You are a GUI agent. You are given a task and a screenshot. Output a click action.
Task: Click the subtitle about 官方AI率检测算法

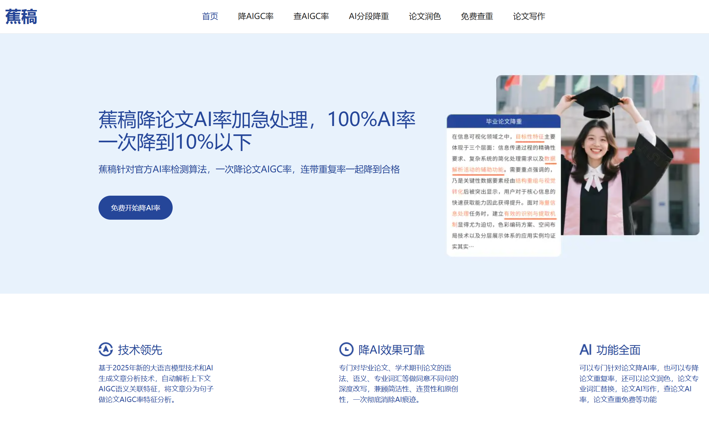[x=249, y=169]
